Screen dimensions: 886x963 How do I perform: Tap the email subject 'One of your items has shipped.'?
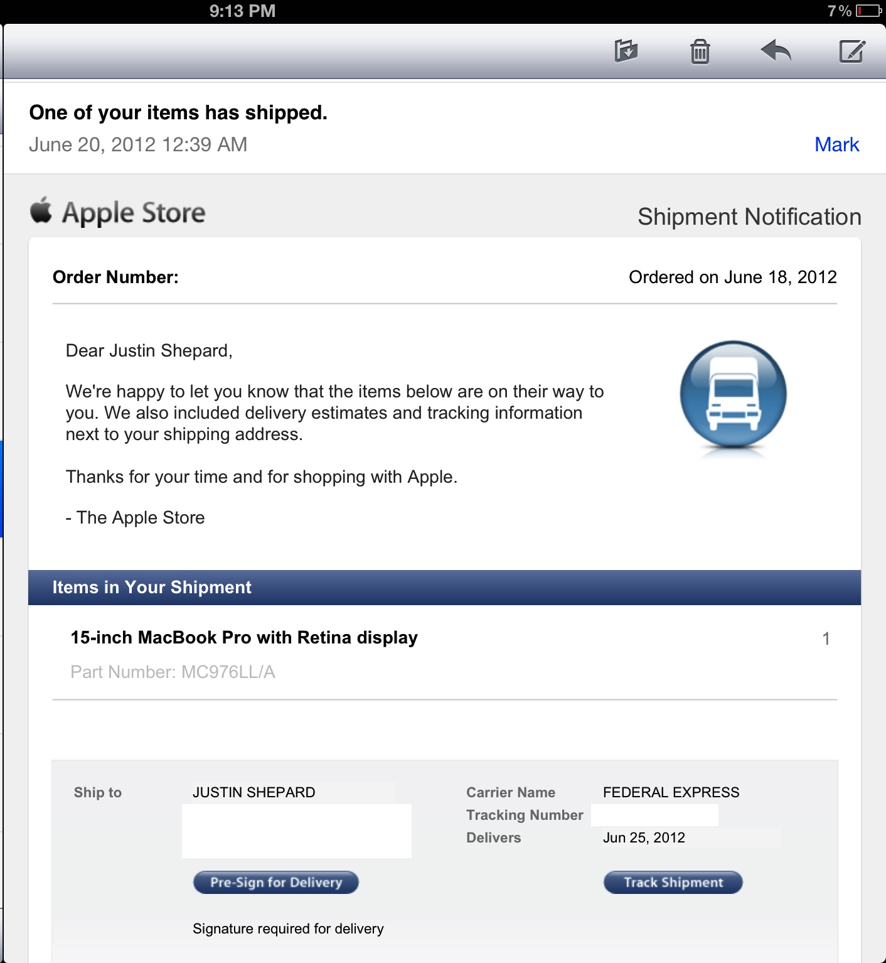[x=178, y=112]
